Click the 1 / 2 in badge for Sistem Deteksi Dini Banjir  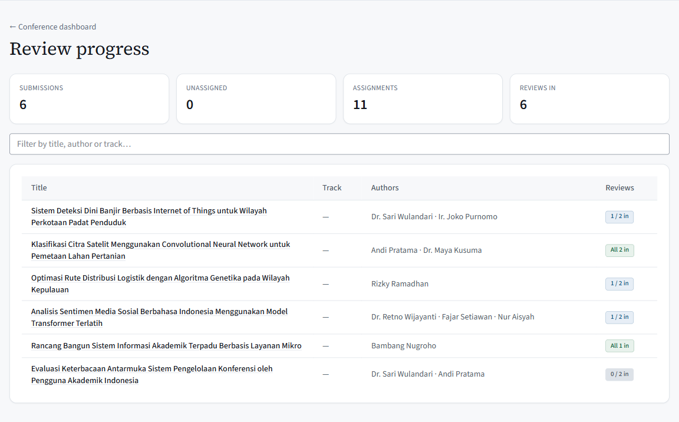[x=619, y=216]
